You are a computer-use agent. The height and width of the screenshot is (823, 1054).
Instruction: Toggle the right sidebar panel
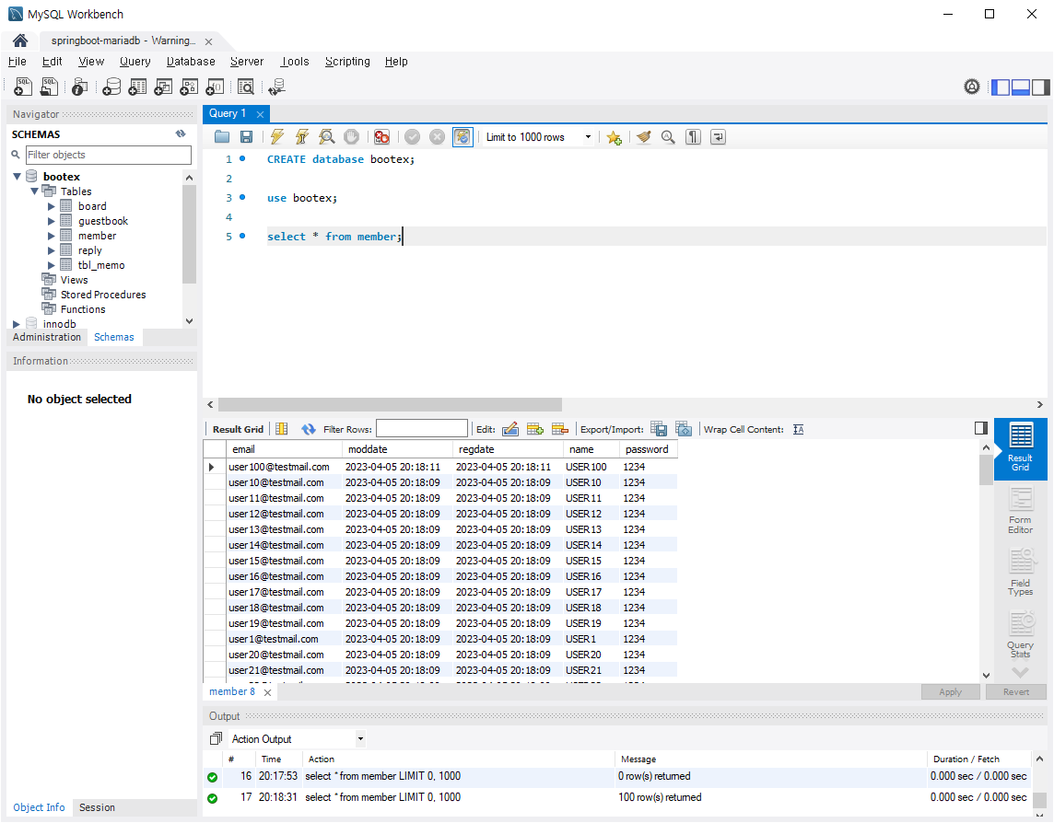click(x=1040, y=87)
